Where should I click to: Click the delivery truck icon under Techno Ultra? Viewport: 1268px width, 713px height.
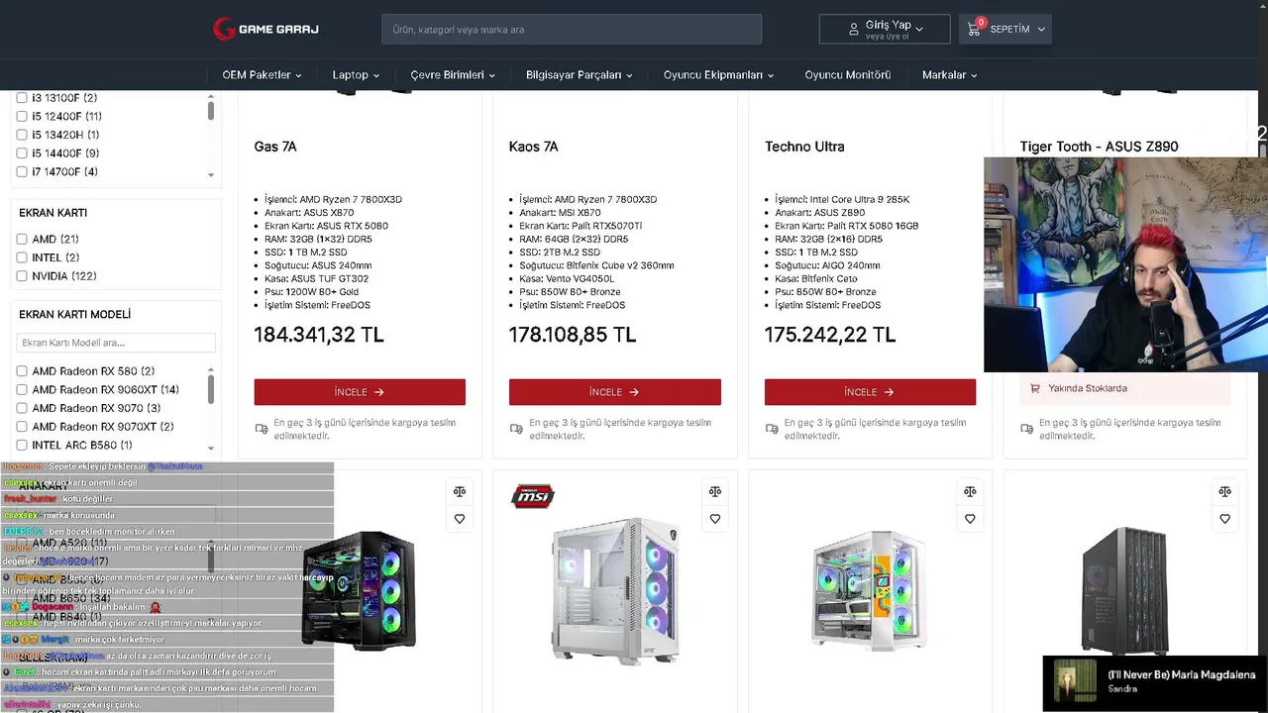click(x=772, y=429)
